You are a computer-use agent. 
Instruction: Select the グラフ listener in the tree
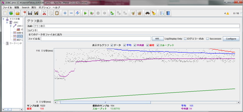tap(20, 36)
